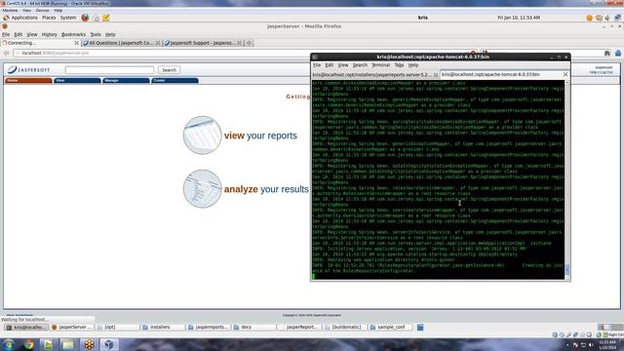Open Chrome from Windows taskbar
The image size is (624, 351).
pos(28,344)
